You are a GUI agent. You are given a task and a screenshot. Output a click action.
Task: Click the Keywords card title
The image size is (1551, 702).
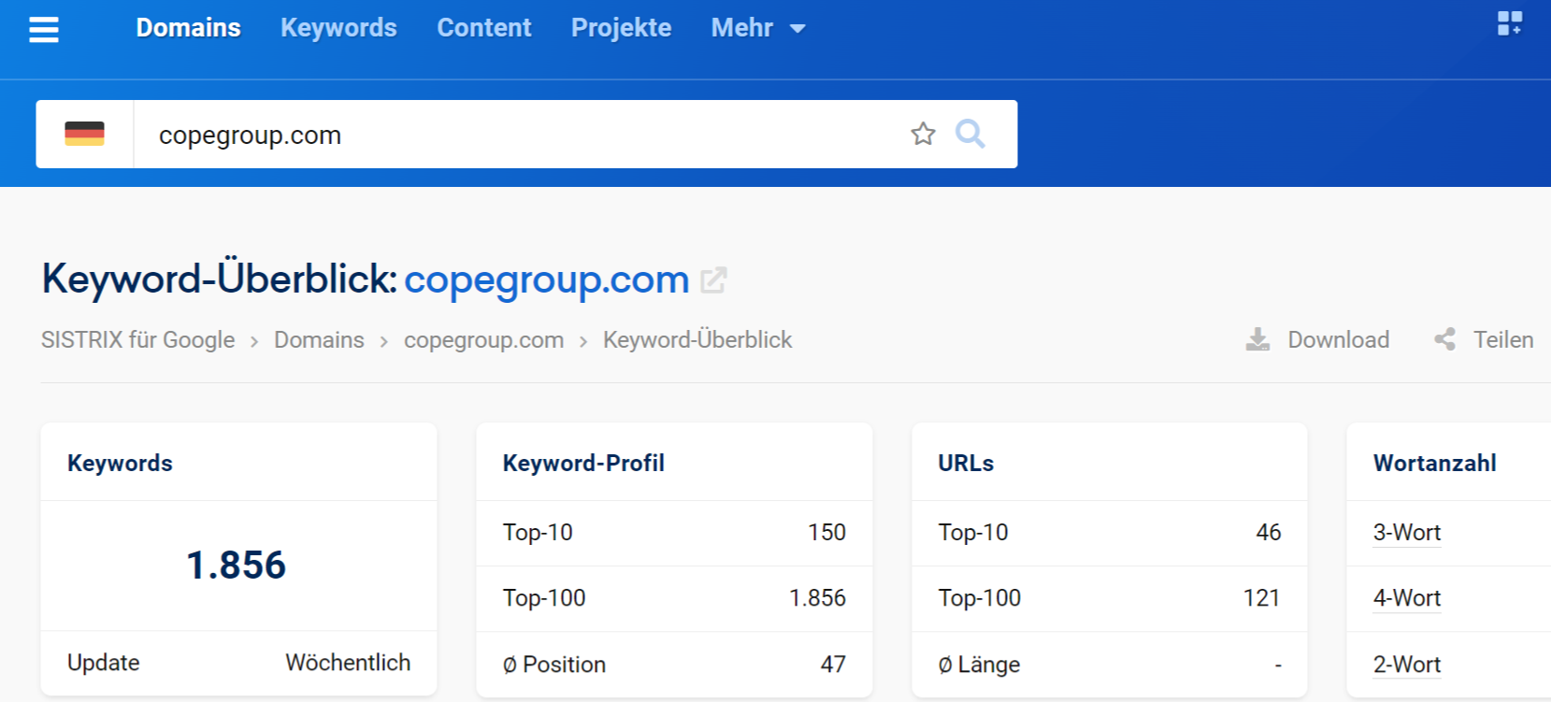tap(120, 463)
